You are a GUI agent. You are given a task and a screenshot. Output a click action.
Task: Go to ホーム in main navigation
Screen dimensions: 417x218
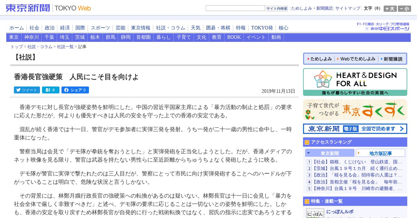[x=17, y=28]
